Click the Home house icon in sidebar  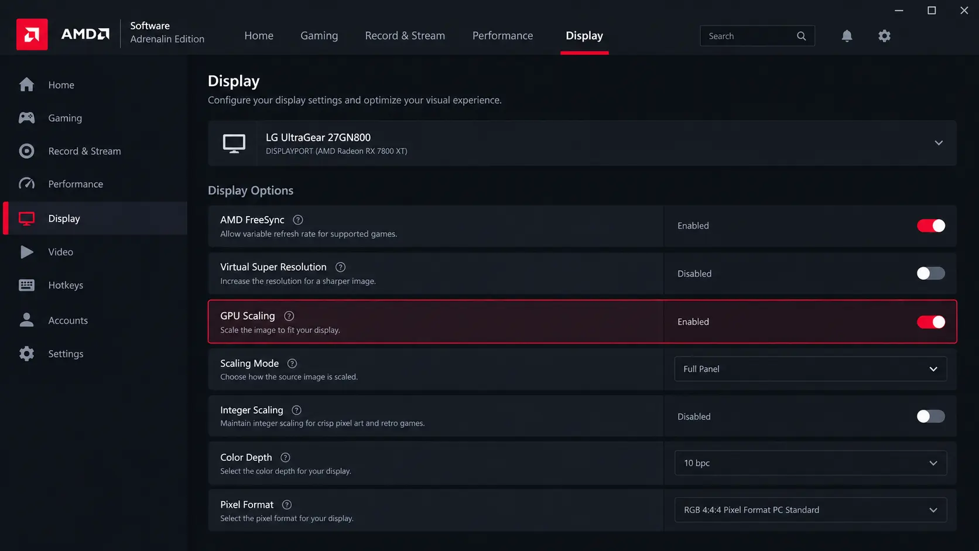(x=26, y=84)
